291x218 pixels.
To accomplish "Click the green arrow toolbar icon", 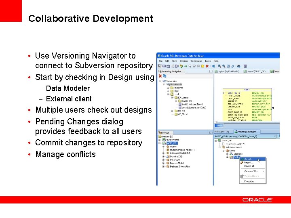I will click(185, 66).
